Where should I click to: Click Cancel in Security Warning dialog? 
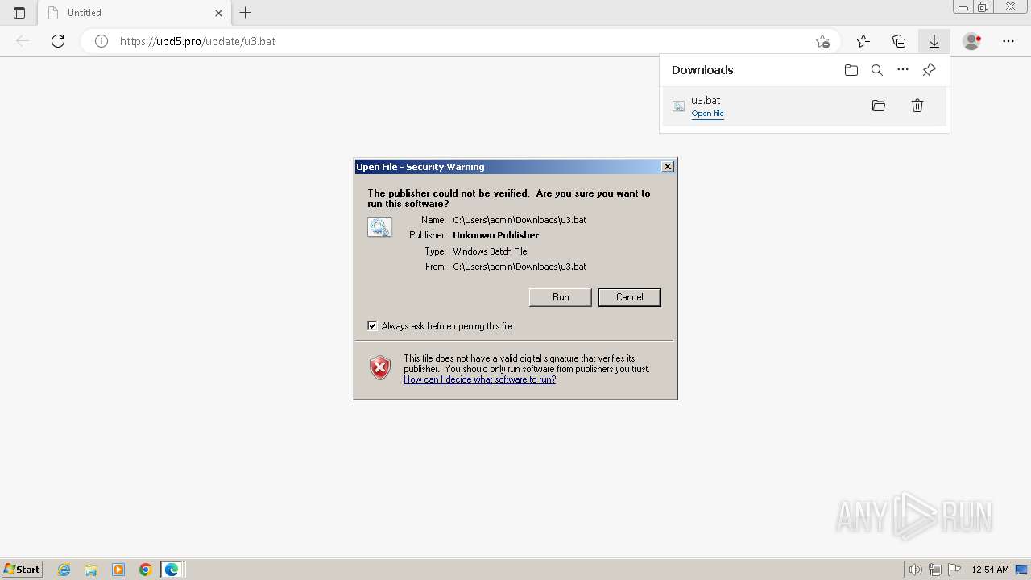click(630, 297)
